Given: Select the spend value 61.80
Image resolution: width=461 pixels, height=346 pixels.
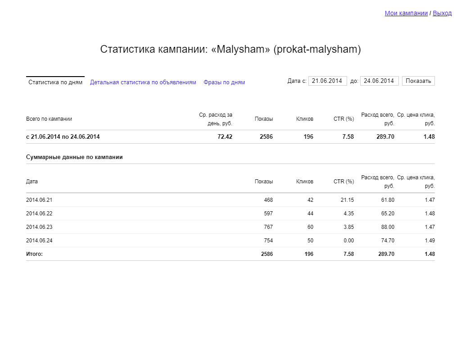Looking at the screenshot, I should 388,200.
